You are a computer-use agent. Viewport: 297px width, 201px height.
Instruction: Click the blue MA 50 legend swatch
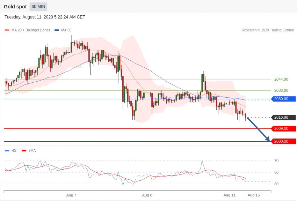[x=57, y=30]
